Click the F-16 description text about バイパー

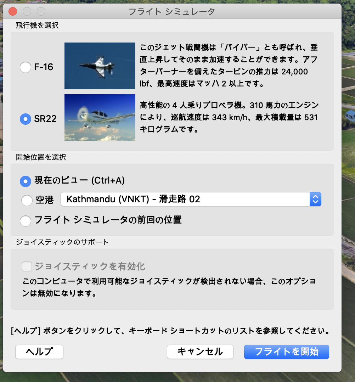(229, 66)
